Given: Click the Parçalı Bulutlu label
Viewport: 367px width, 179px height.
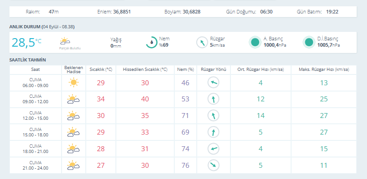Looking at the screenshot, I should point(70,48).
